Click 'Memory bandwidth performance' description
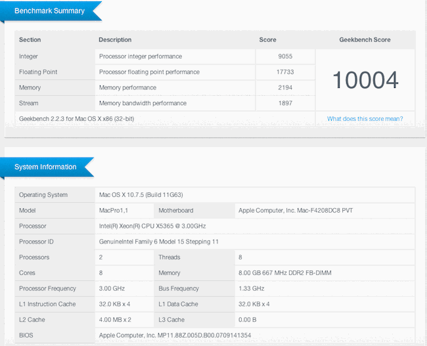The height and width of the screenshot is (346, 427). coord(143,103)
